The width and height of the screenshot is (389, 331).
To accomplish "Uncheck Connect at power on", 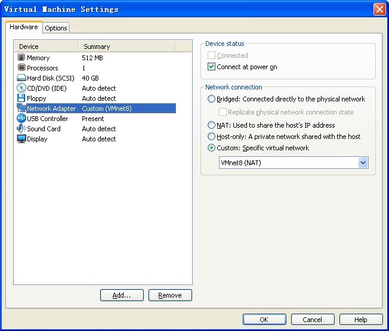I will click(x=211, y=67).
